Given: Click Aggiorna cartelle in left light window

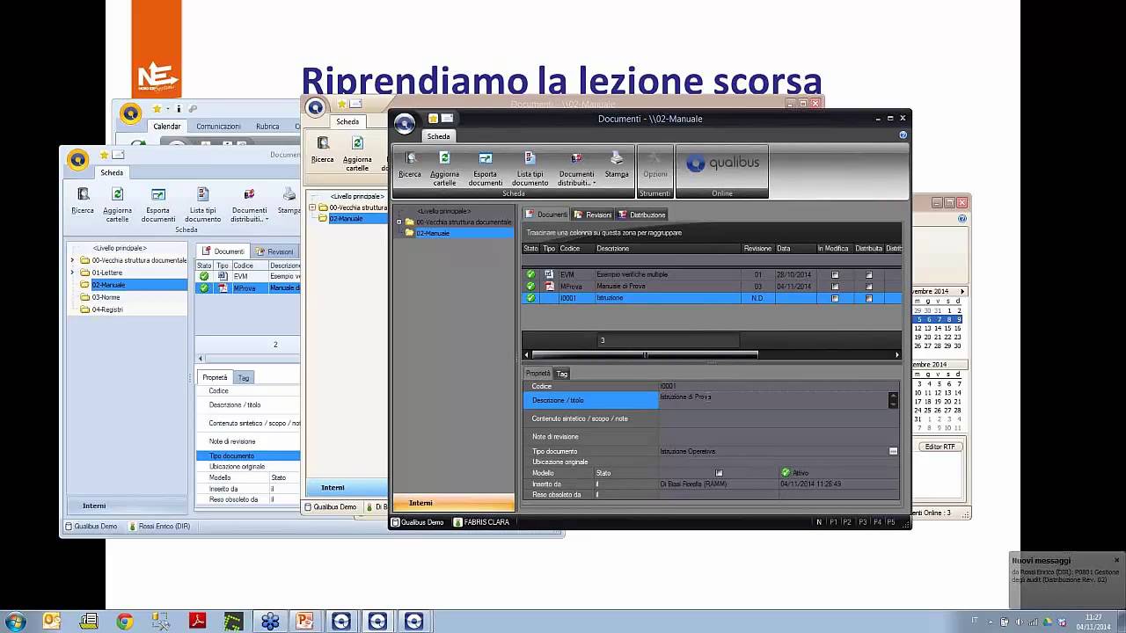Looking at the screenshot, I should pos(117,202).
